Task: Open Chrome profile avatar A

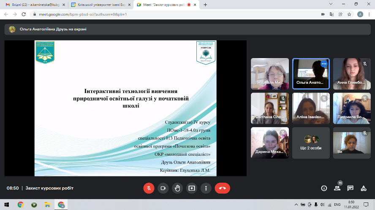Action: 360,14
